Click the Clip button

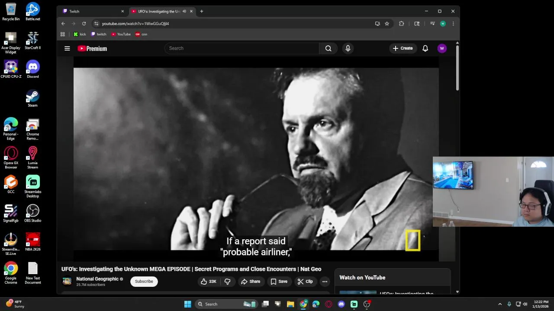tap(305, 282)
